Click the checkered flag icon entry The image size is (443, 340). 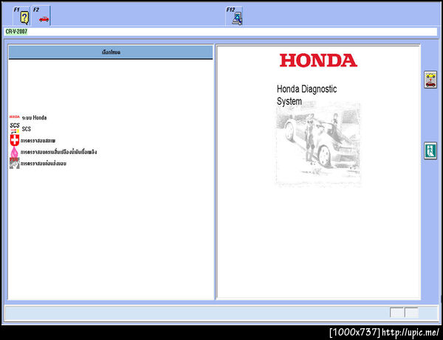(x=15, y=164)
